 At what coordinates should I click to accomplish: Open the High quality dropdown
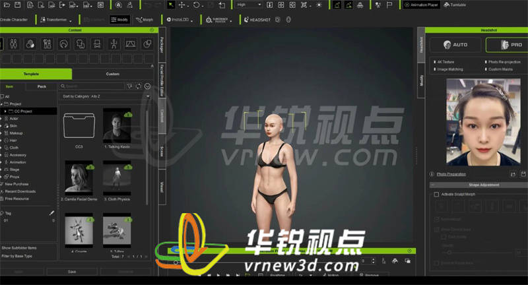tap(249, 5)
